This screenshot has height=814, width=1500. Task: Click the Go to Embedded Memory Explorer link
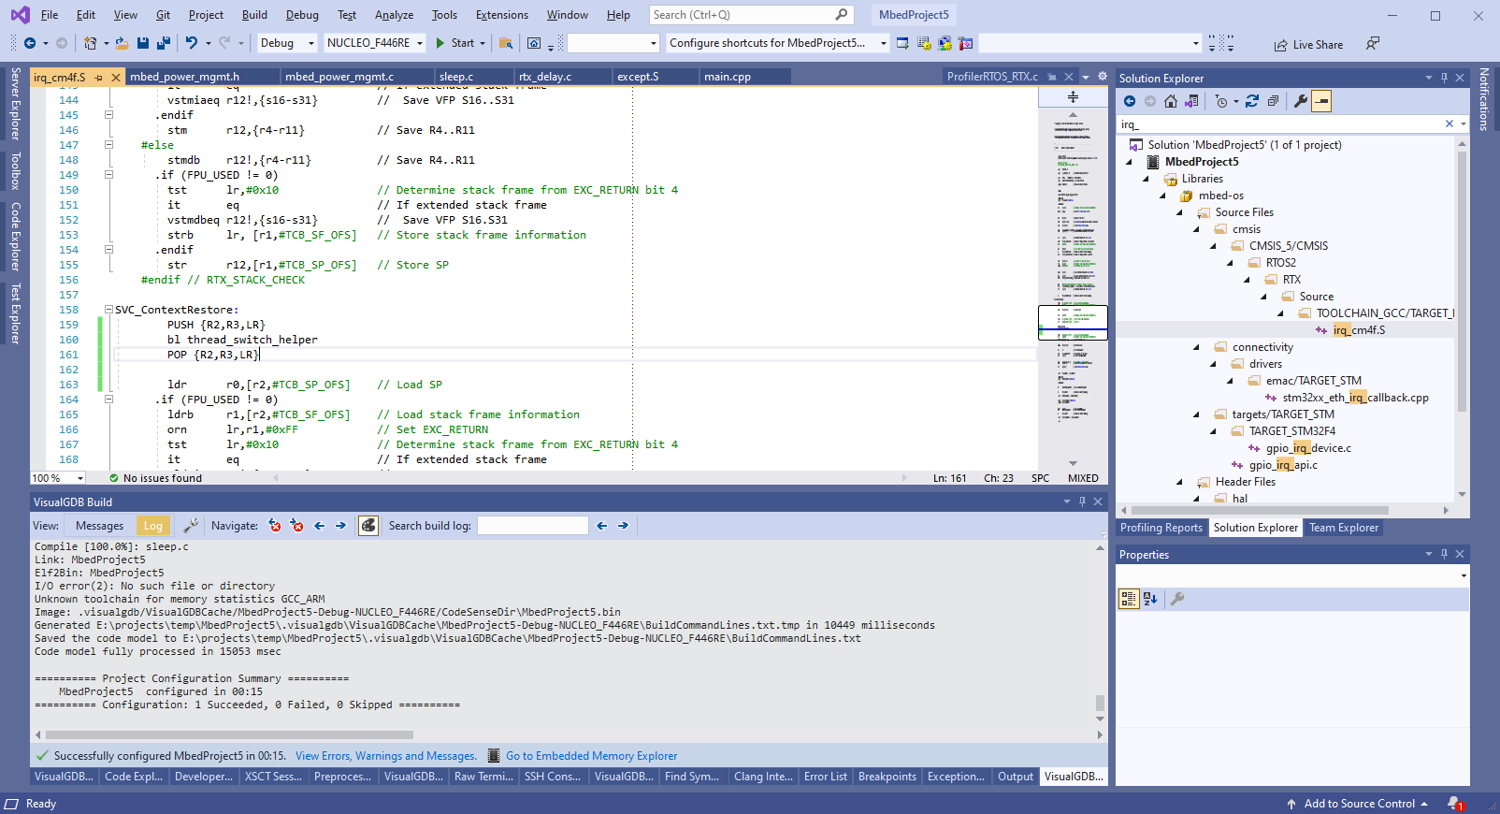[591, 756]
